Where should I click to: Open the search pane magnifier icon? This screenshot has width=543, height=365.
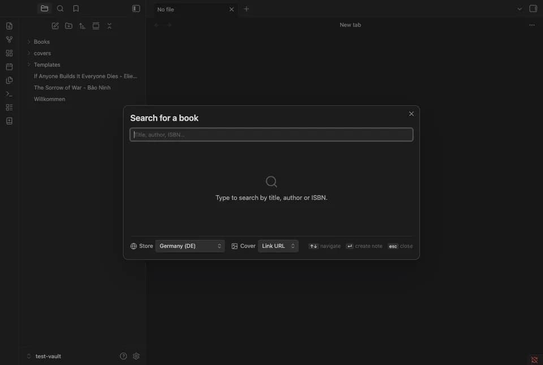click(x=61, y=8)
